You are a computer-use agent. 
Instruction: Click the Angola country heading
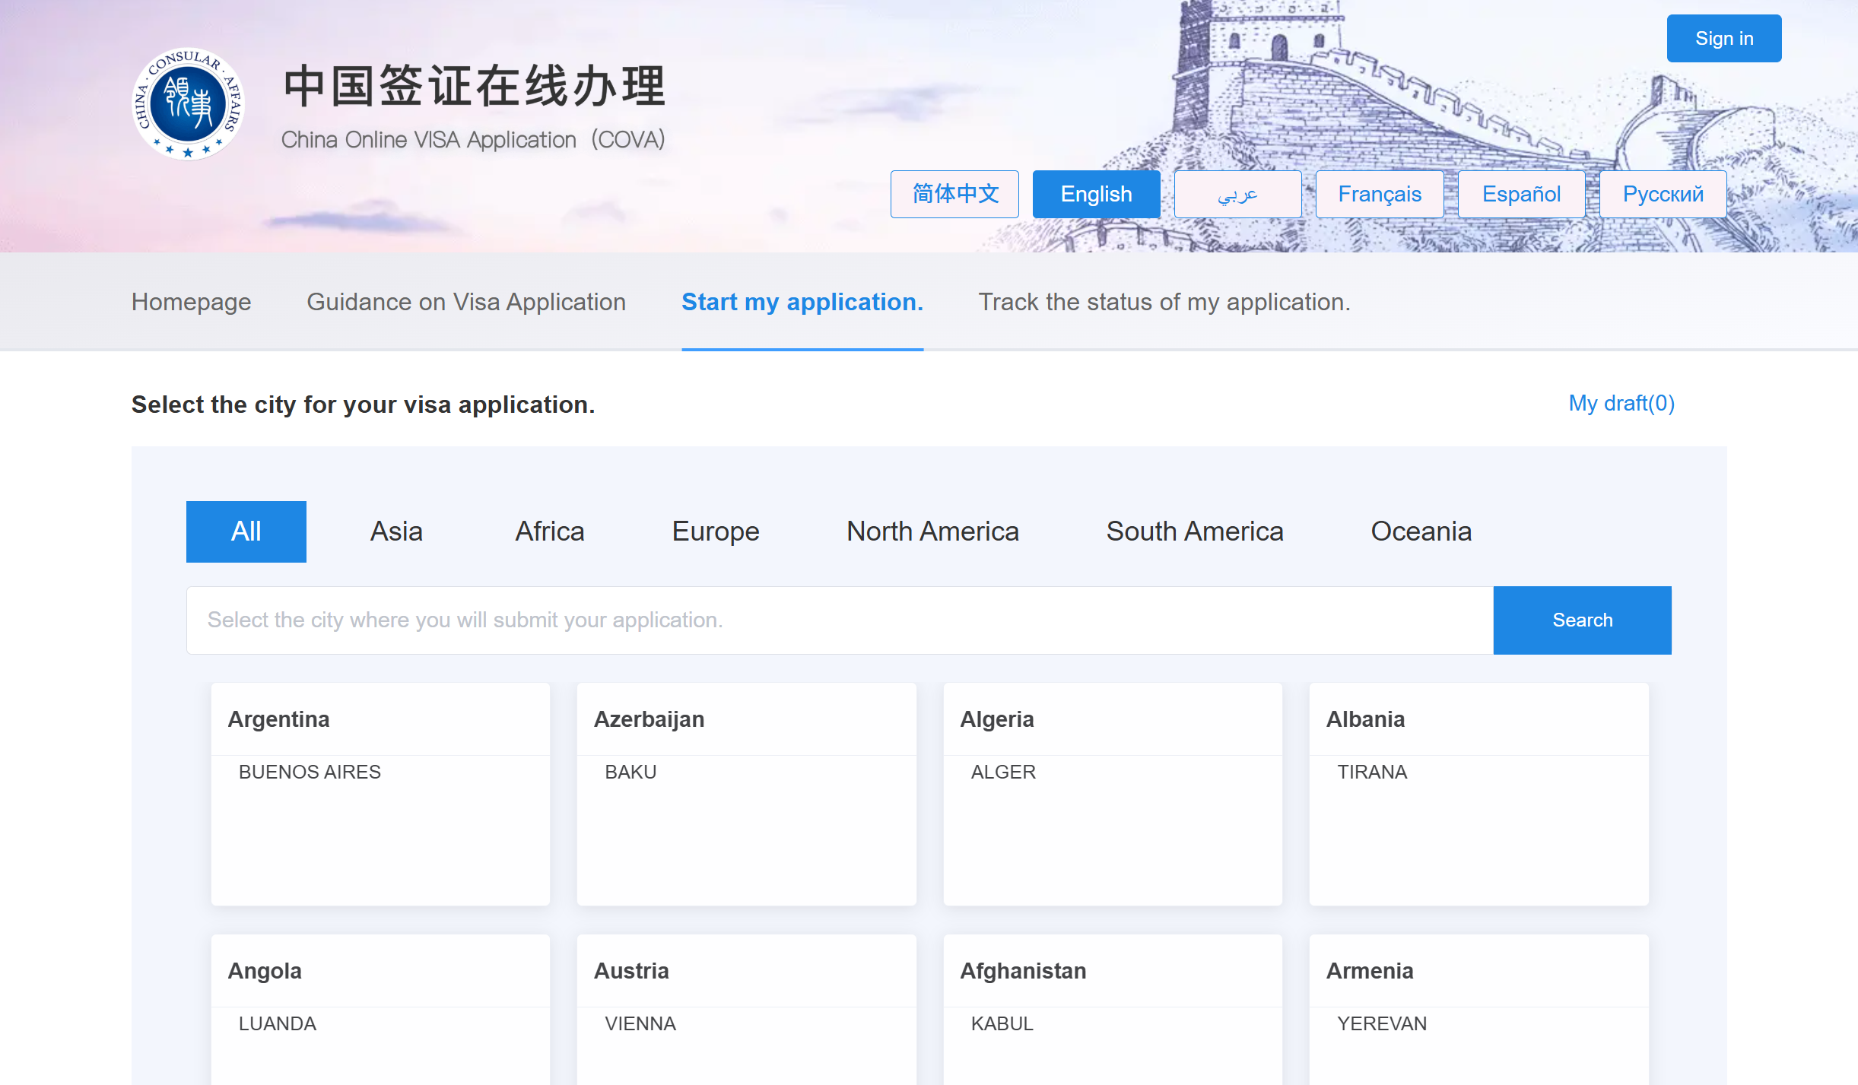265,971
